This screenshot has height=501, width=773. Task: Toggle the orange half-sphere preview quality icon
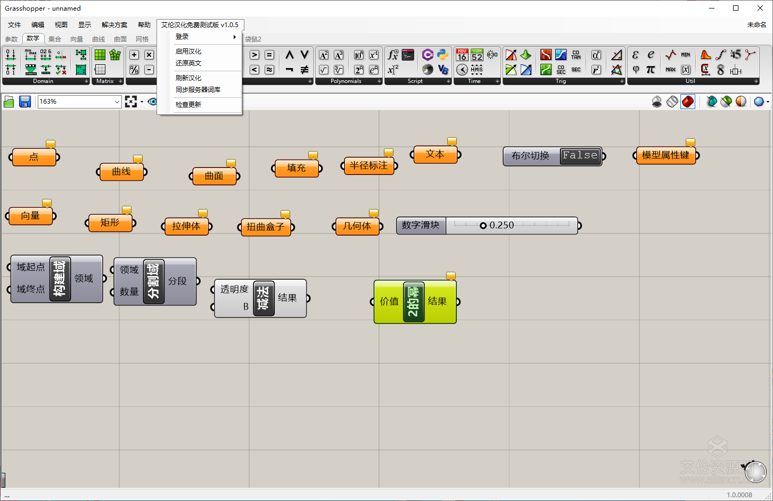741,102
